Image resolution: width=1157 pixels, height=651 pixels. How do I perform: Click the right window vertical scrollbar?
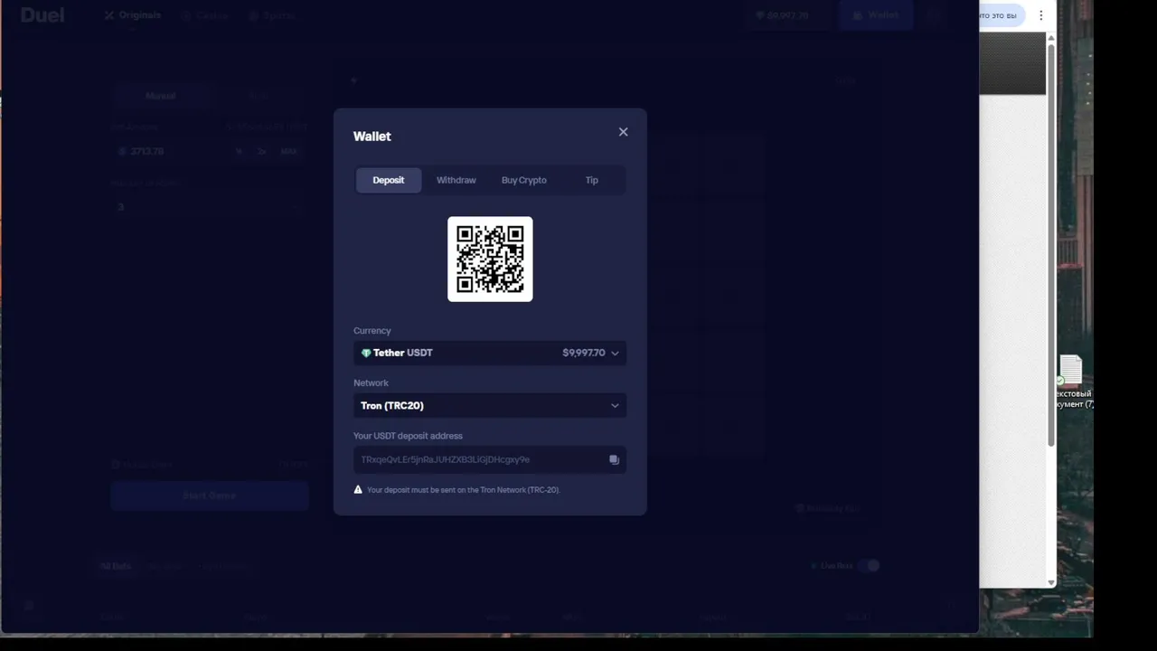[x=1050, y=244]
